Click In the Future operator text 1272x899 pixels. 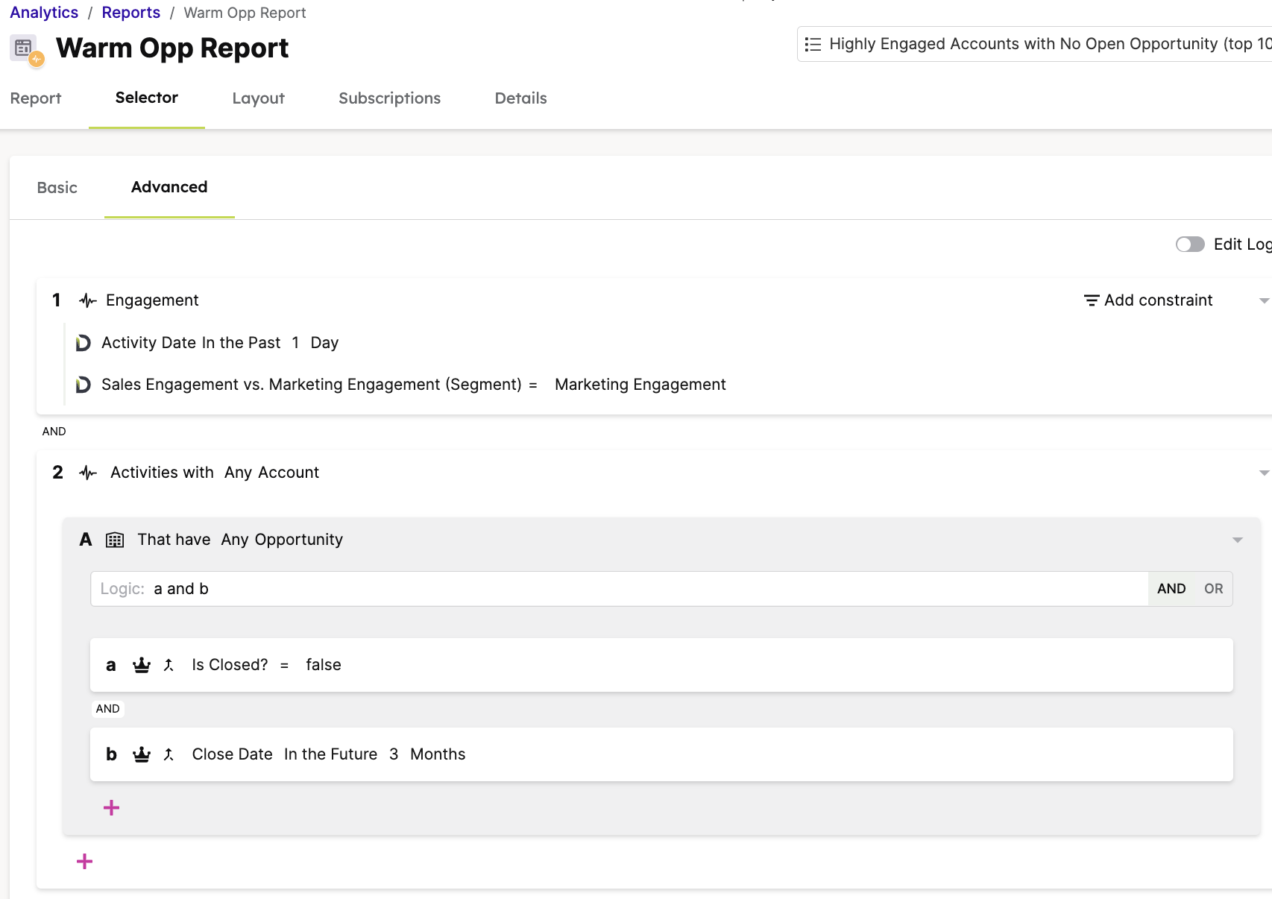pos(331,754)
